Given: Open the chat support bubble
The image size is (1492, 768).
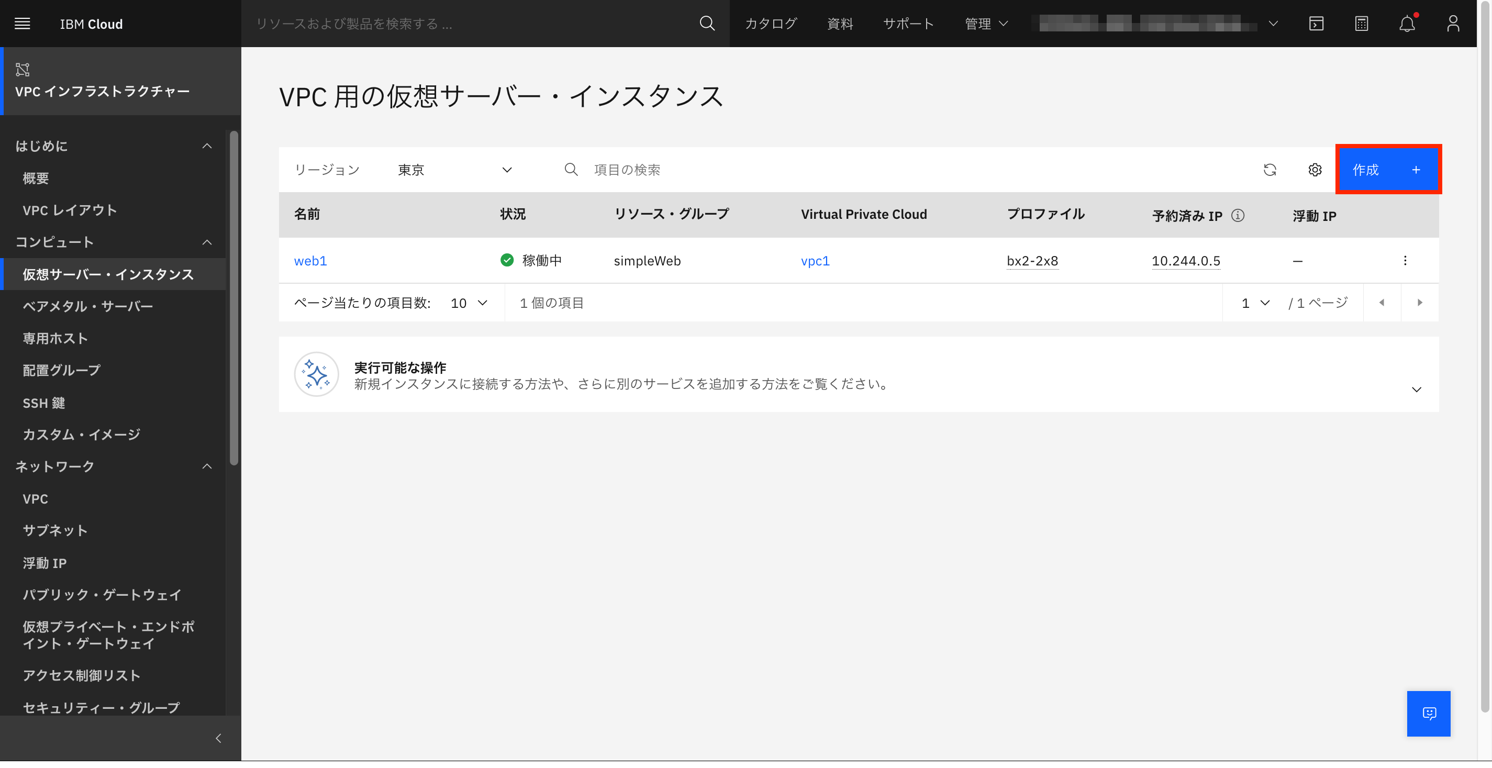Looking at the screenshot, I should (x=1428, y=714).
